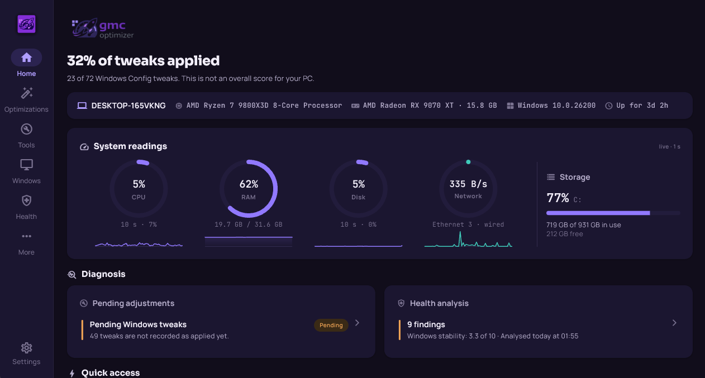Open the Settings gear icon

(26, 348)
